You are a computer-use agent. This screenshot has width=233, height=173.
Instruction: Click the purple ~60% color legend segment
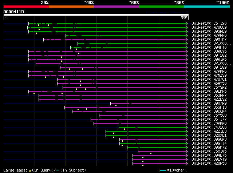tap(116, 7)
